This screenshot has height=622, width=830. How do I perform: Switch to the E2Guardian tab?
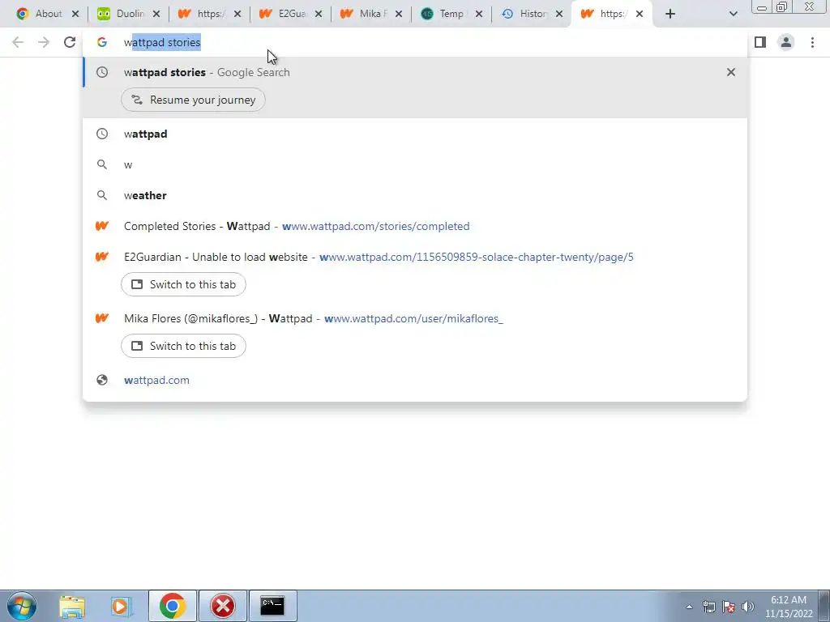(283, 14)
